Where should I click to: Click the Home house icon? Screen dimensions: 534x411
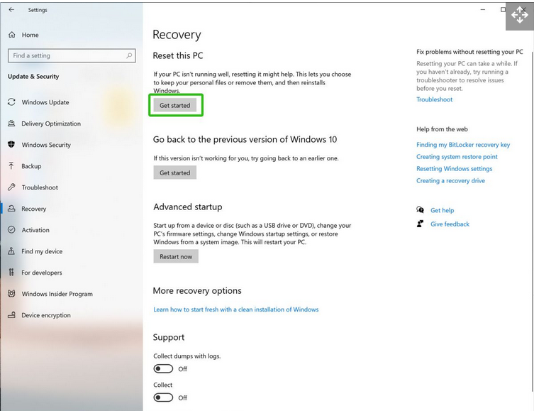12,35
